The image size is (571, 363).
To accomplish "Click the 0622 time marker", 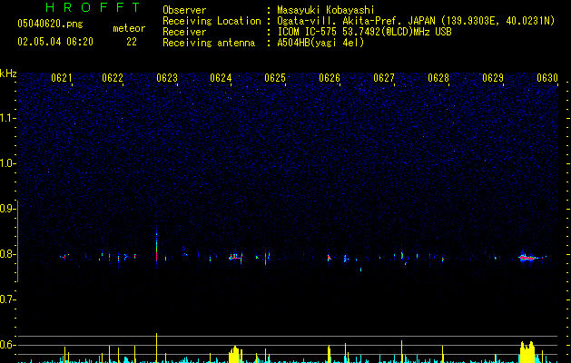I will pyautogui.click(x=113, y=78).
